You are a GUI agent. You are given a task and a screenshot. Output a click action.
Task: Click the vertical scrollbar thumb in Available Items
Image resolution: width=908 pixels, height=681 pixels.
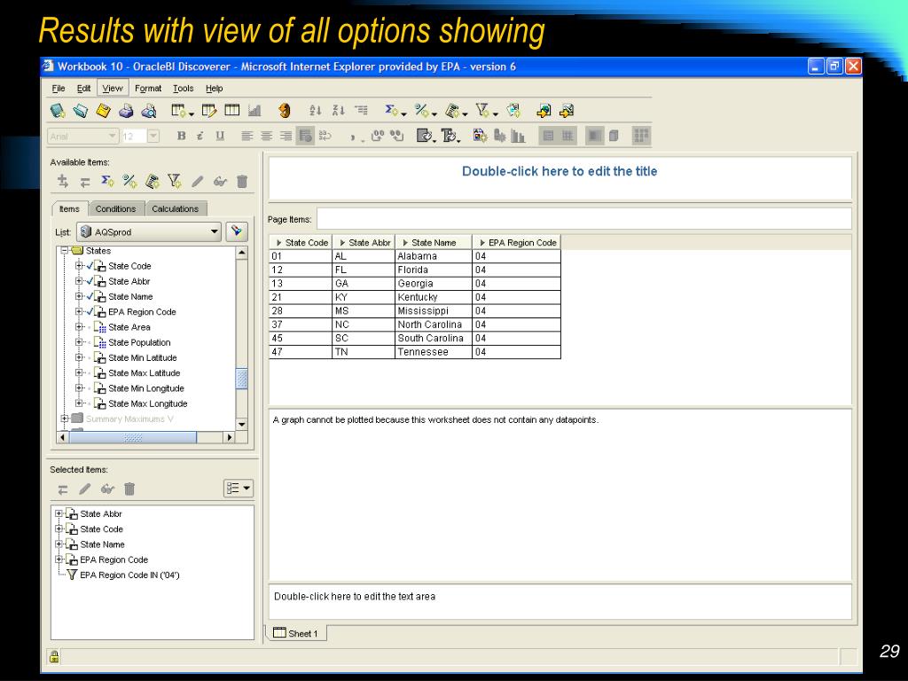[x=242, y=378]
